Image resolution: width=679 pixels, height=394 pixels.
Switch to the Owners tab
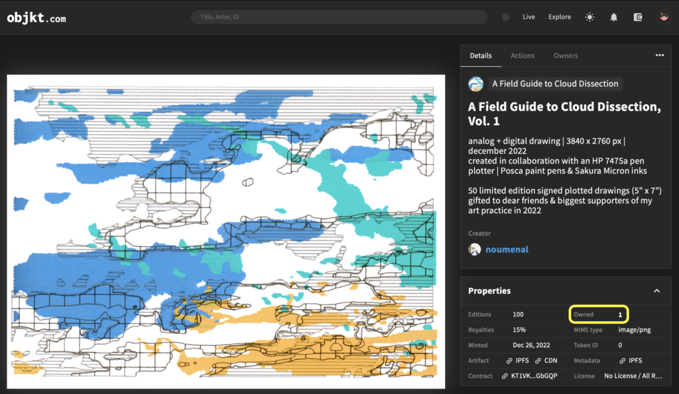point(566,56)
